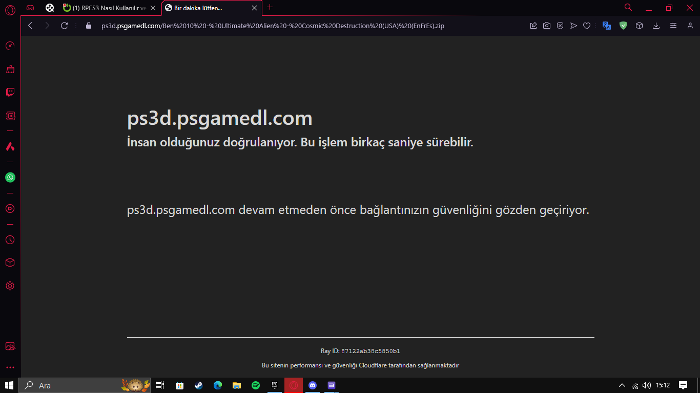The image size is (700, 393).
Task: Take a snapshot with the camera icon
Action: pos(547,26)
